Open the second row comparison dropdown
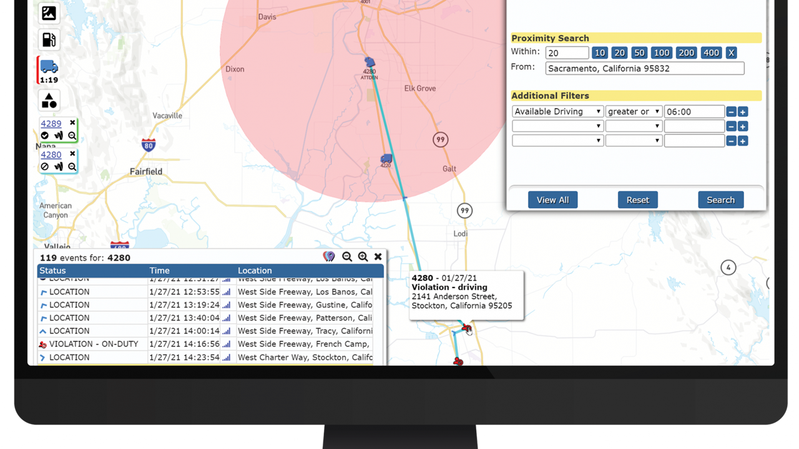The image size is (799, 449). [x=634, y=126]
